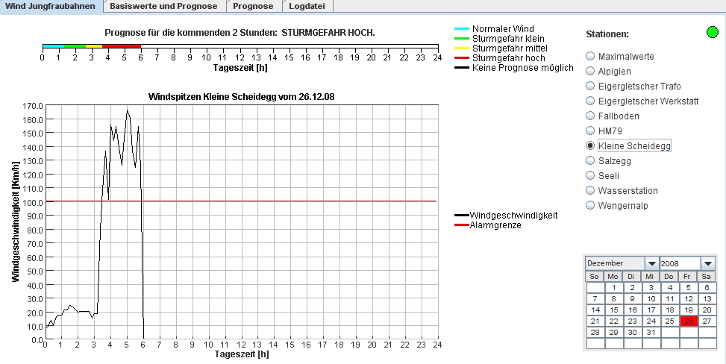Viewport: 726px width, 364px height.
Task: Switch to Basiswerte und Prognose tab
Action: (164, 6)
